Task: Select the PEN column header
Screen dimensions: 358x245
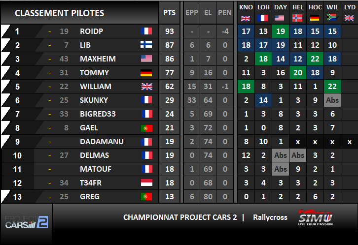Action: click(x=225, y=12)
